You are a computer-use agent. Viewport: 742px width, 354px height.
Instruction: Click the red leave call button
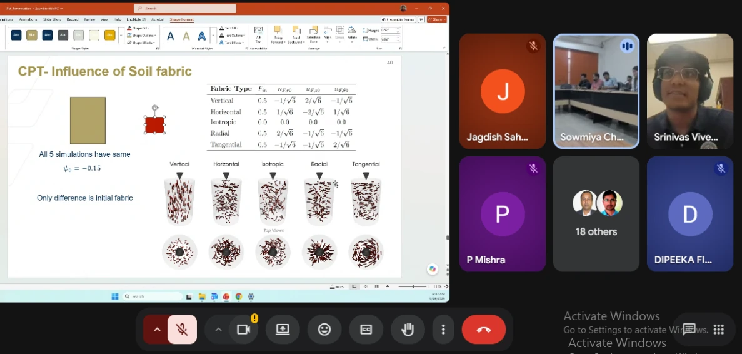coord(484,330)
